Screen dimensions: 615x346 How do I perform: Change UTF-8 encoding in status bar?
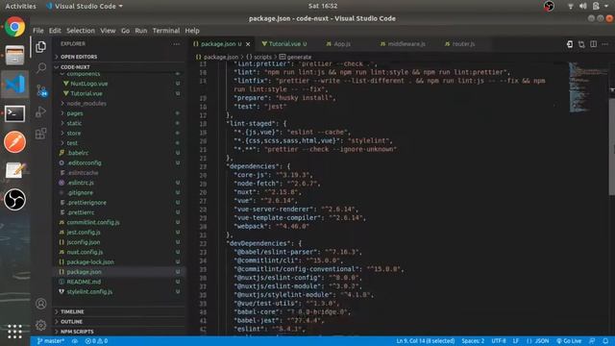[499, 341]
